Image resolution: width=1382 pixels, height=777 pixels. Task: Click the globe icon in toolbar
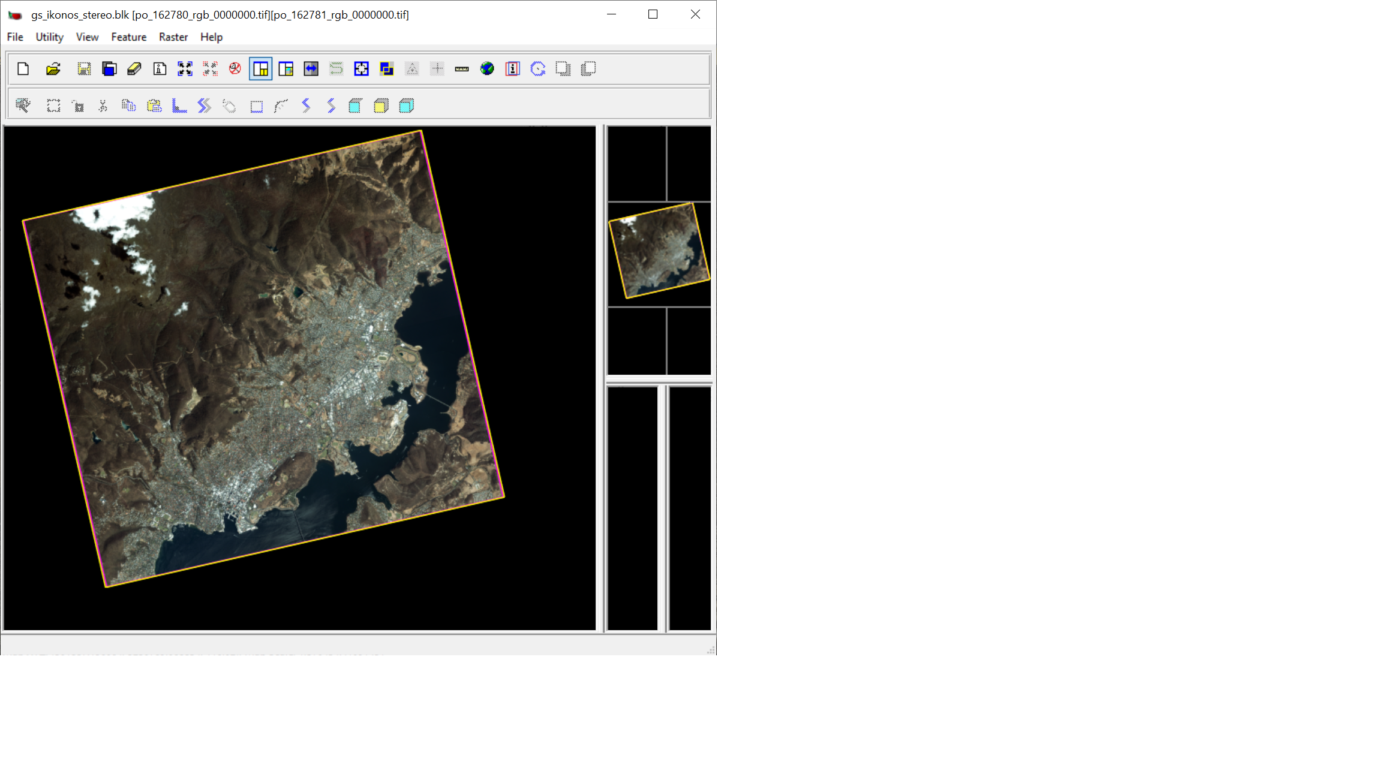click(487, 69)
